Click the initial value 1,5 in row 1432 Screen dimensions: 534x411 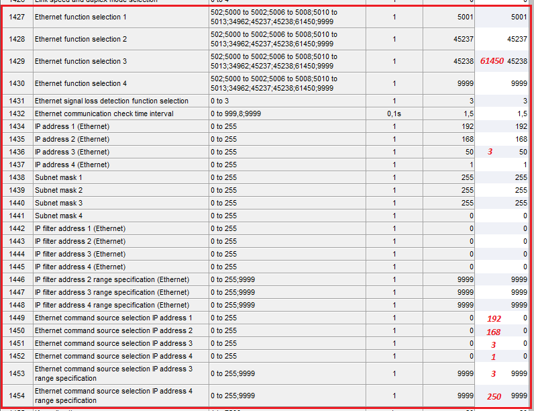pyautogui.click(x=449, y=113)
